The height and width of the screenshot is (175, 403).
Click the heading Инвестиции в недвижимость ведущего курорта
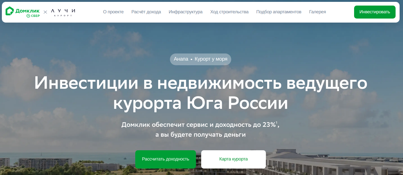coord(201,93)
